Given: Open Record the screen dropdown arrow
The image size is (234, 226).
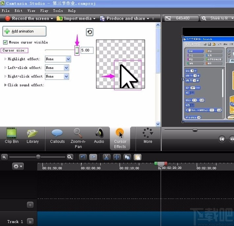Looking at the screenshot, I should (x=52, y=19).
